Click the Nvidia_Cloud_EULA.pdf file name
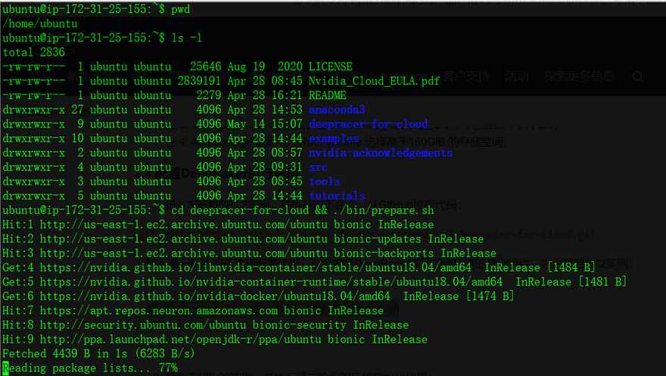The height and width of the screenshot is (376, 666). pos(374,82)
